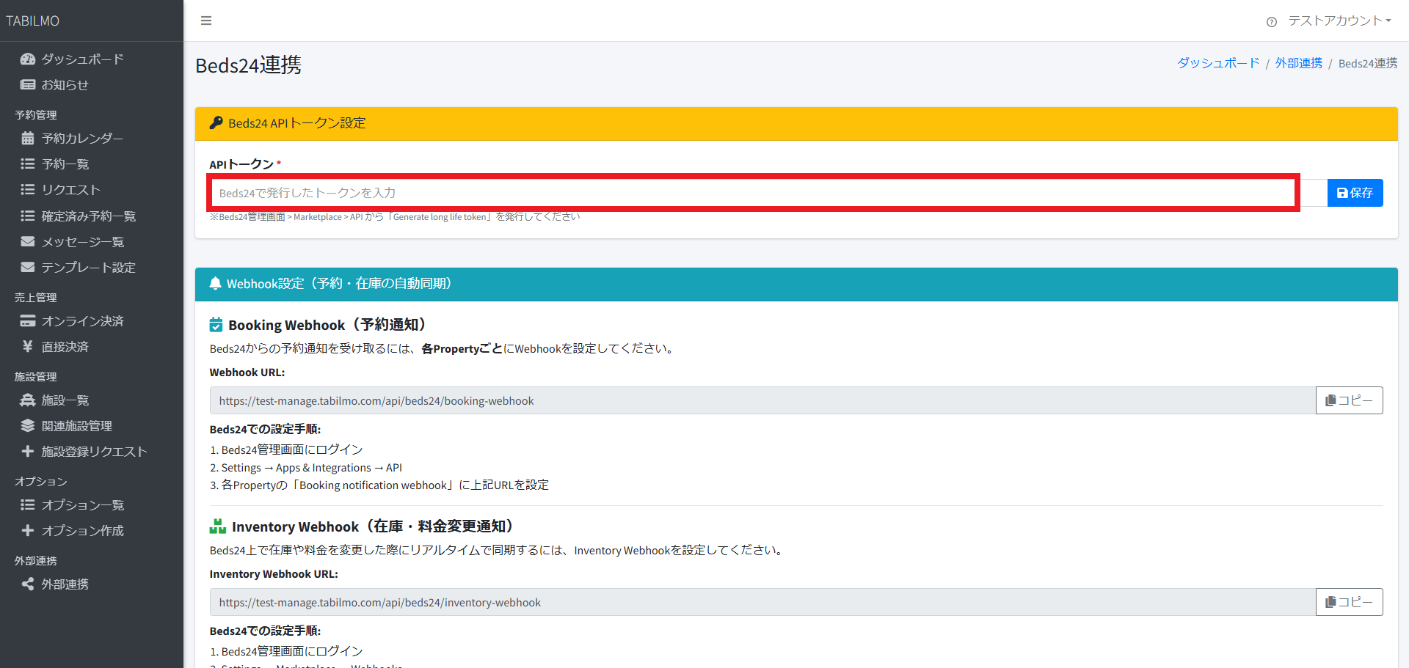Click the help question mark icon
Screen dimensions: 1409x668
(1272, 22)
